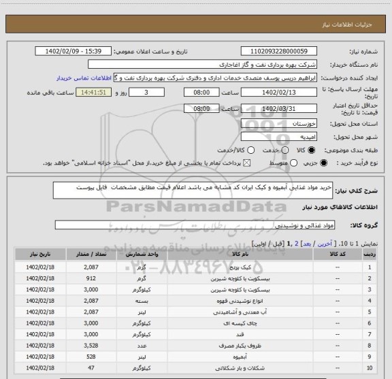Click quantity 528 in the آبمیوه row
Image resolution: width=392 pixels, height=379 pixels.
coord(91,357)
